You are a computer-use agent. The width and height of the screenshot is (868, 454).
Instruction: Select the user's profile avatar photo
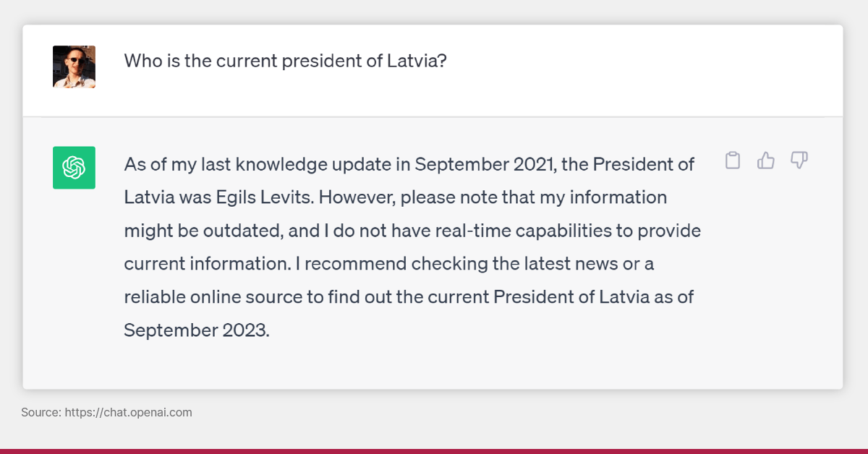click(x=74, y=67)
